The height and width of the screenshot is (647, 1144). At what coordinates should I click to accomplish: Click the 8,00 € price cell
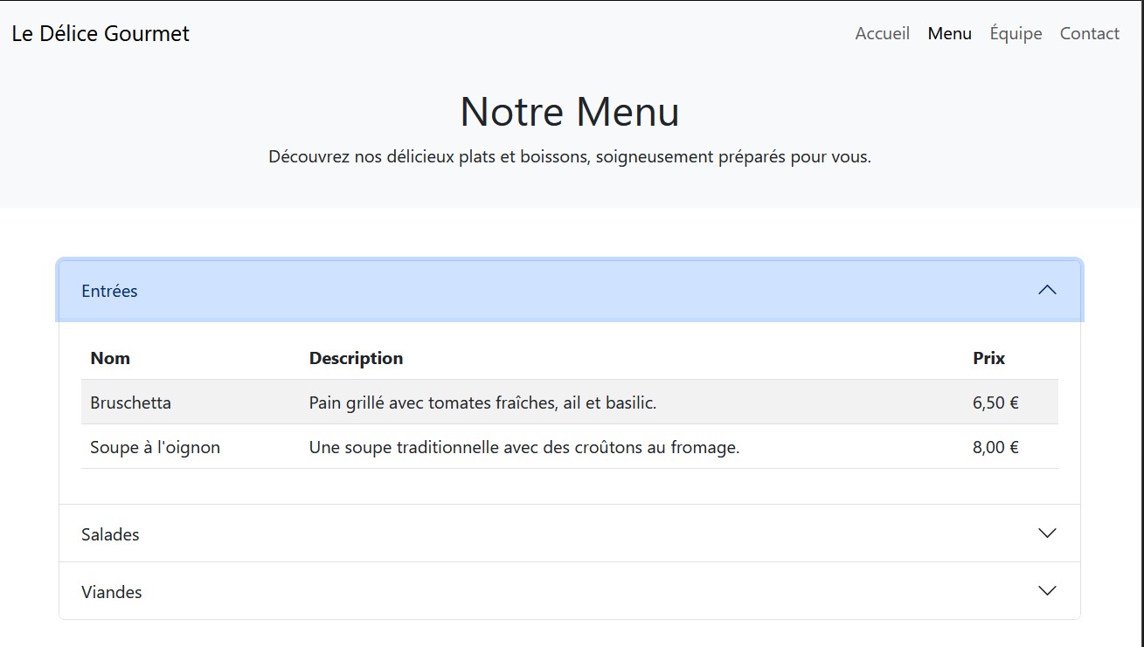pyautogui.click(x=995, y=447)
